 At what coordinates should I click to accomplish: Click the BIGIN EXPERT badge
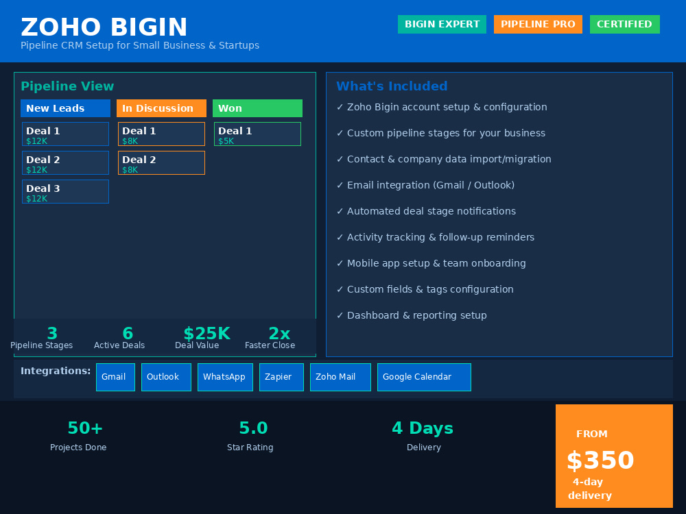(x=442, y=24)
